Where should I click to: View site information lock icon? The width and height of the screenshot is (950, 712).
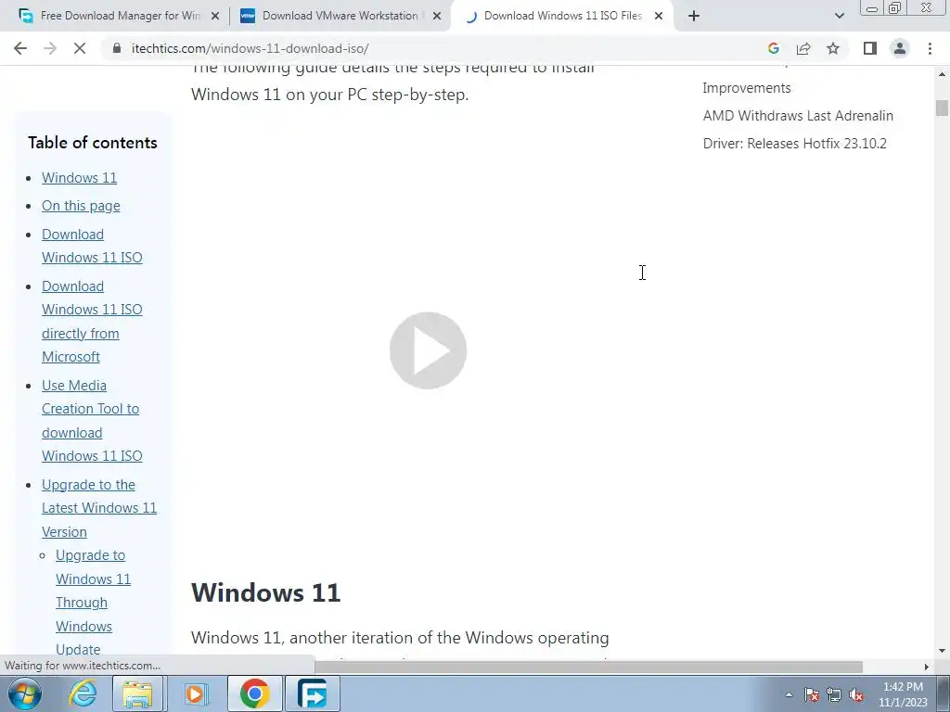point(117,48)
